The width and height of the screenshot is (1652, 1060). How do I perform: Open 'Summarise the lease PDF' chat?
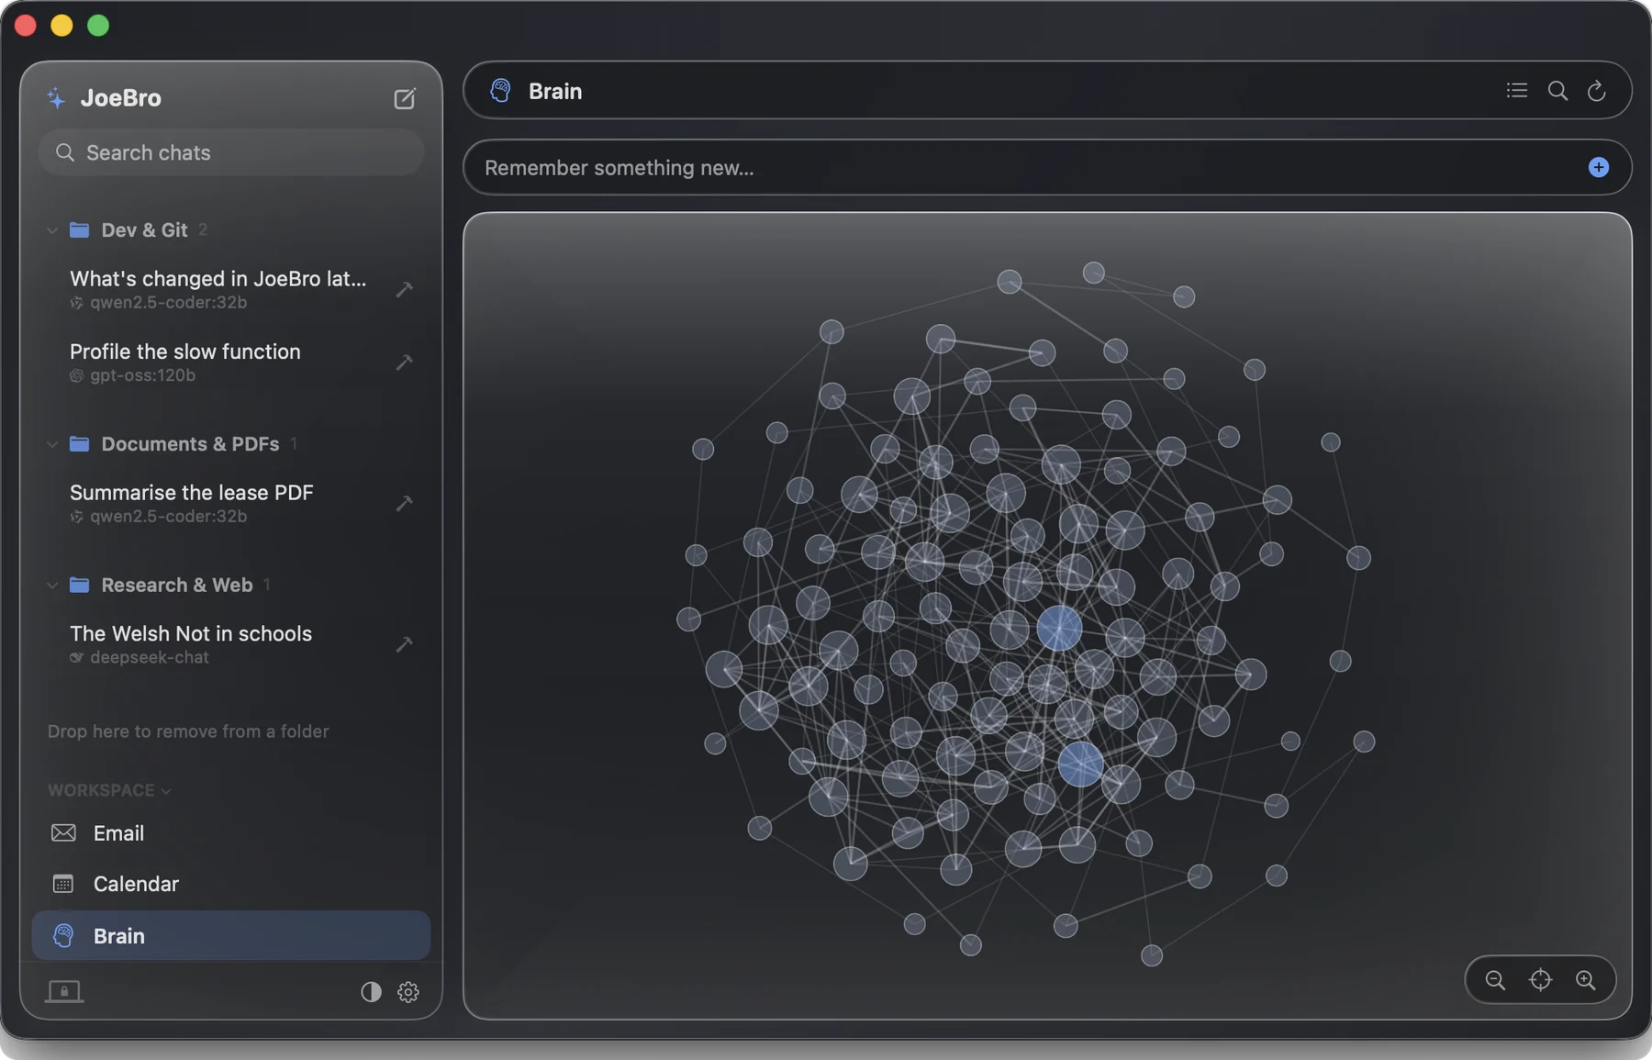191,503
